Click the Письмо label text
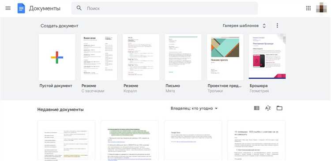The width and height of the screenshot is (331, 161). [173, 86]
